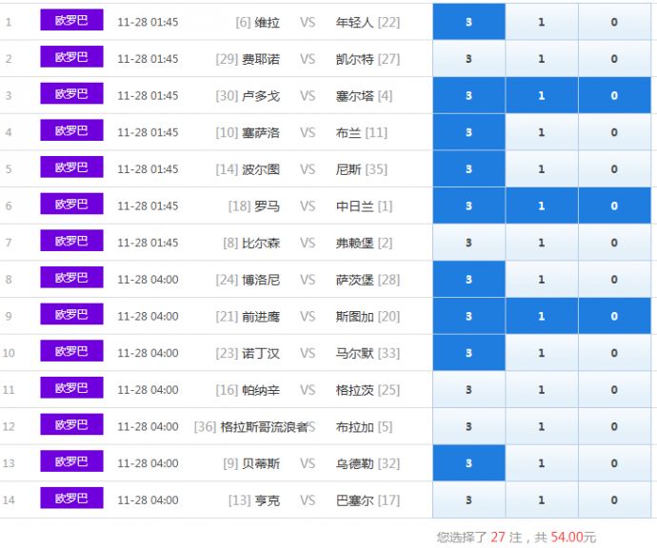Screen dimensions: 657x548
Task: Select the 0 option in 塞萨洛 vs 布兰 row
Action: pos(614,132)
